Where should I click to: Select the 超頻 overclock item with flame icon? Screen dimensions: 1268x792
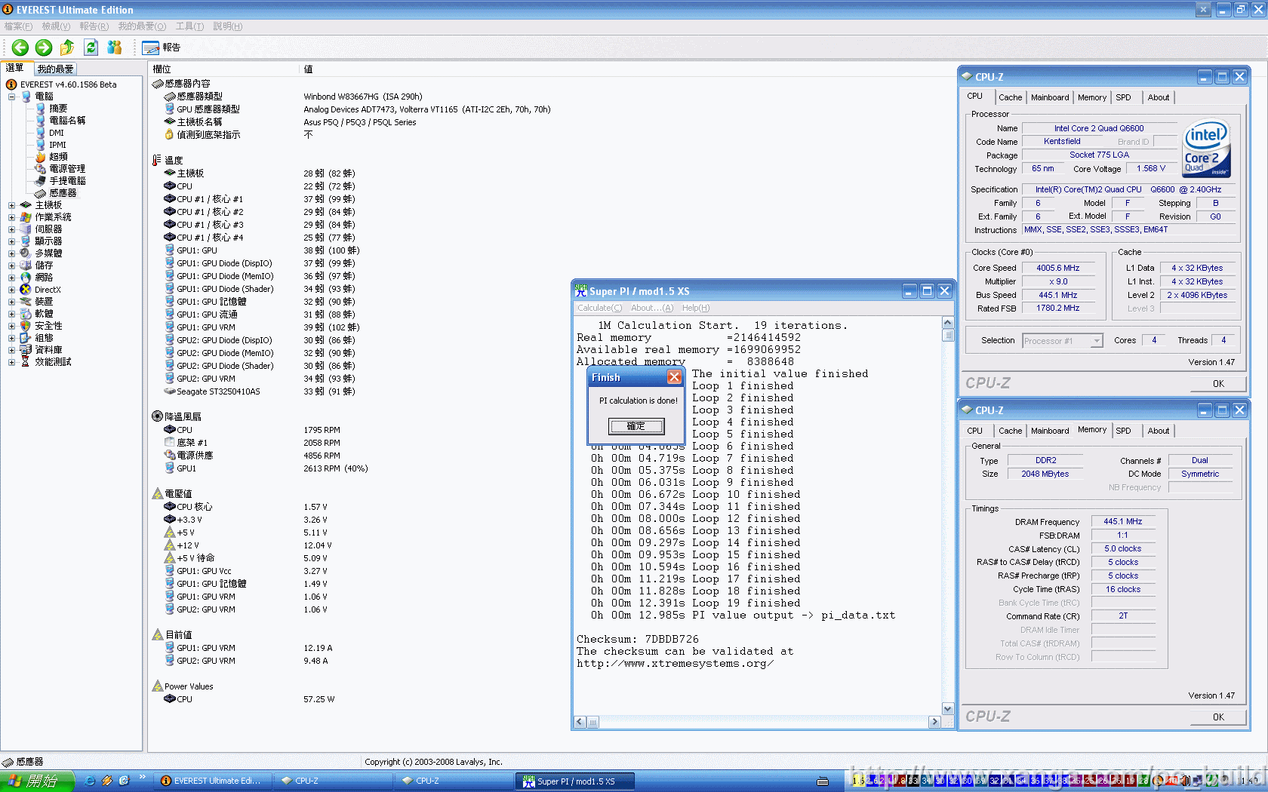pyautogui.click(x=57, y=157)
